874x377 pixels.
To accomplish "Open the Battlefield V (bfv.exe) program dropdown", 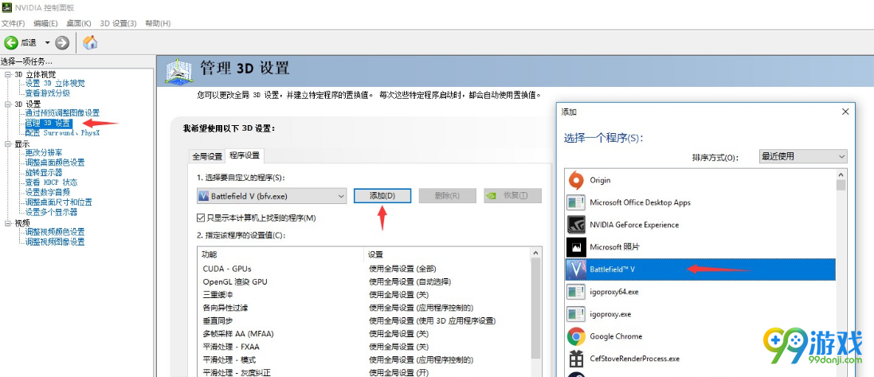I will tap(272, 196).
